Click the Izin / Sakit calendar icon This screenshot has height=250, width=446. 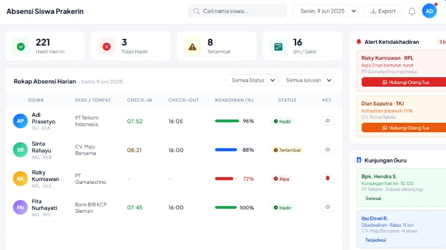pyautogui.click(x=278, y=47)
